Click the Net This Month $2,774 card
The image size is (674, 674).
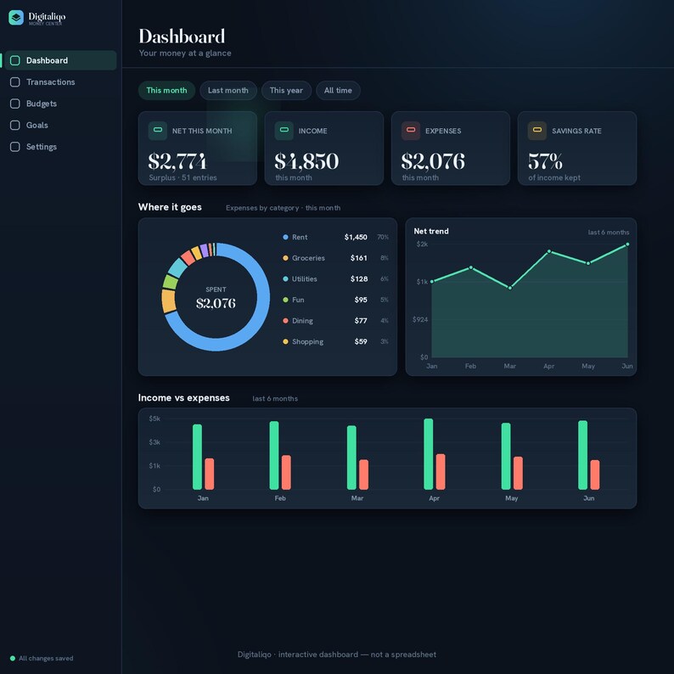click(x=198, y=149)
